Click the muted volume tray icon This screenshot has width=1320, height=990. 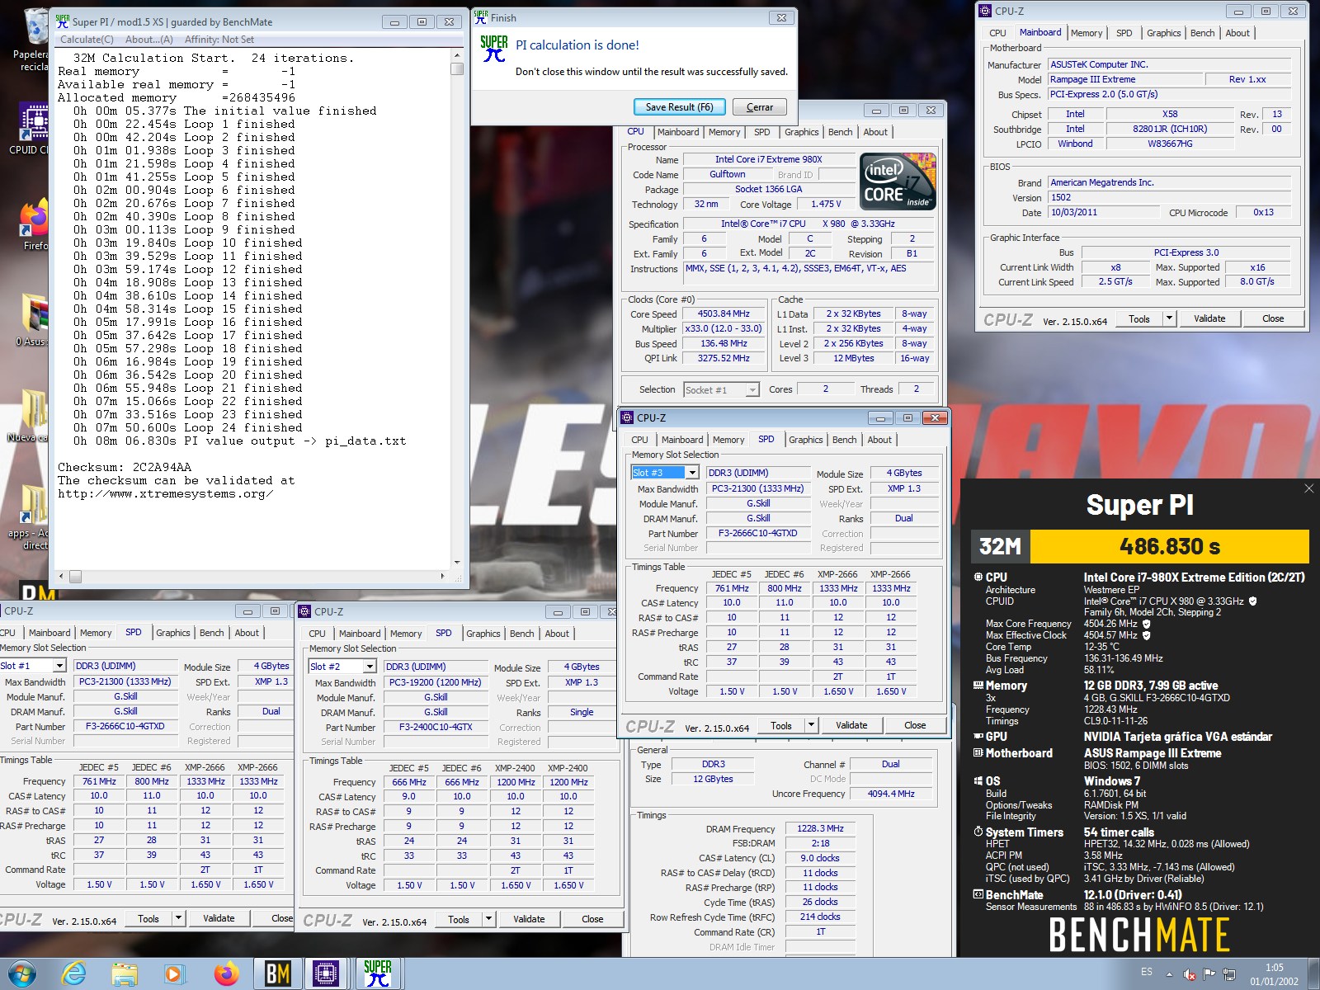[1190, 974]
